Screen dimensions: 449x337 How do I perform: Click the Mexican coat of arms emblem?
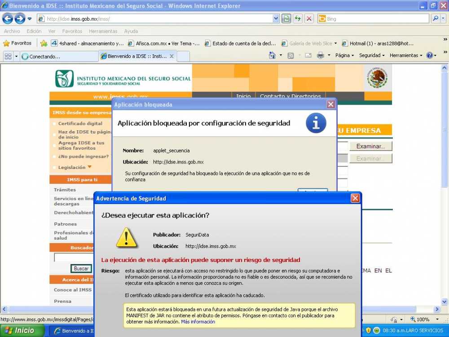(x=378, y=77)
